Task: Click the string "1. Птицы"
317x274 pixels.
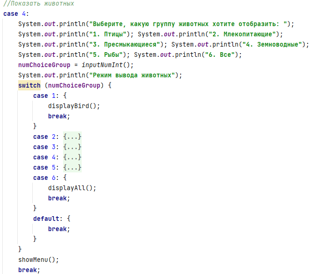Action: pyautogui.click(x=108, y=34)
